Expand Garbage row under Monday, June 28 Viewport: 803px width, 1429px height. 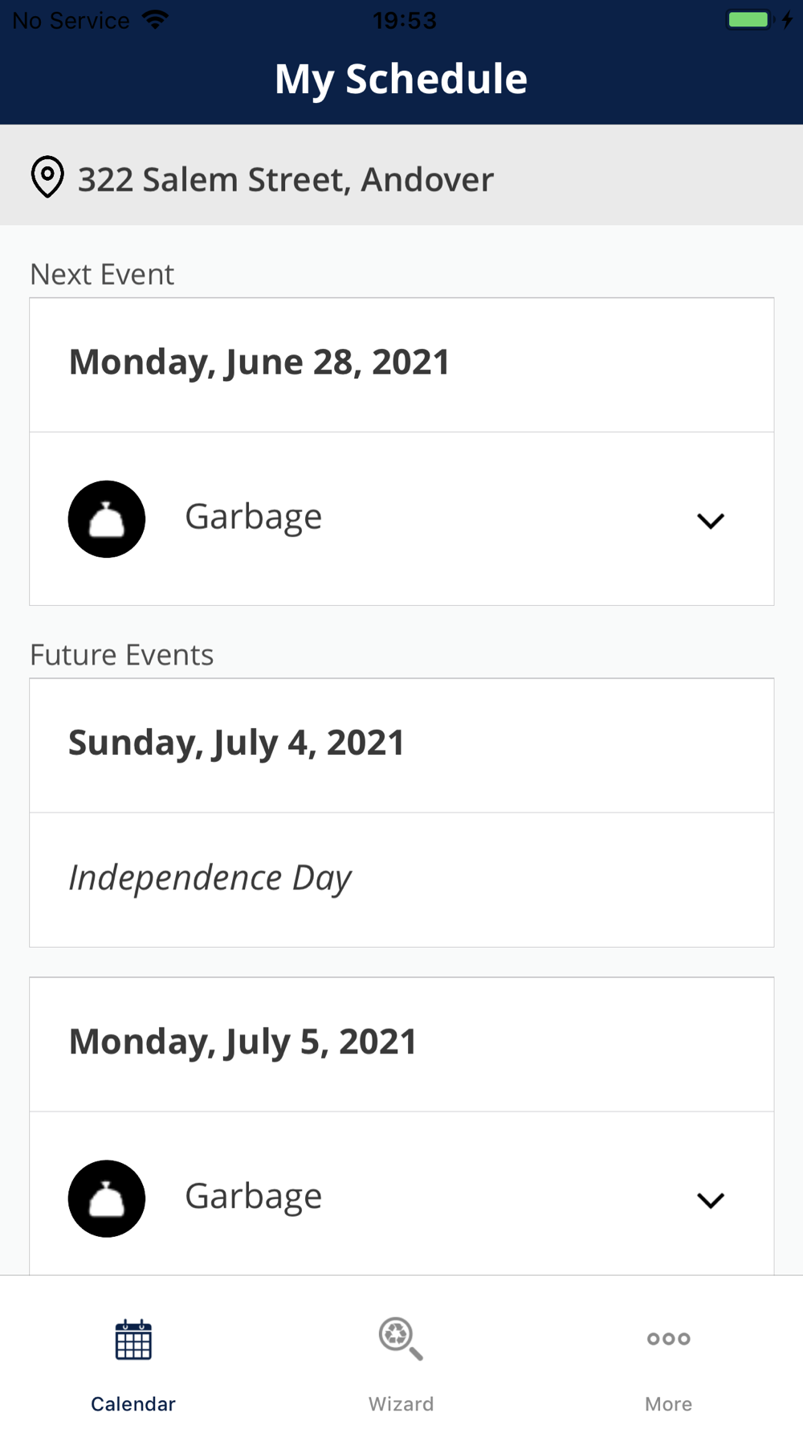pos(401,519)
